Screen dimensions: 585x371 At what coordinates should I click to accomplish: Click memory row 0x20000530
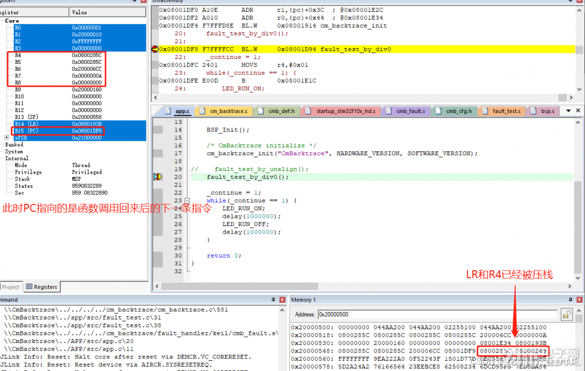[419, 343]
